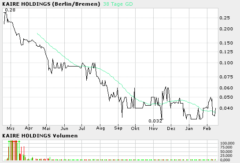Click the '0,200' price axis value
Viewport: 240px width, 163px height.
pyautogui.click(x=226, y=29)
